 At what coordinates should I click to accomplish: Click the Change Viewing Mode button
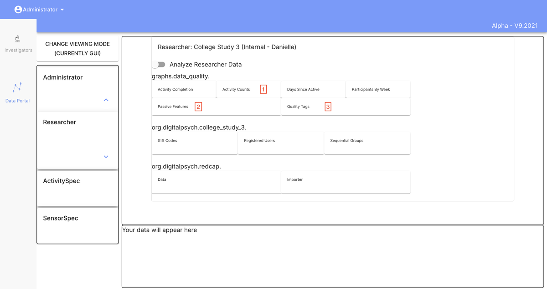(x=77, y=48)
